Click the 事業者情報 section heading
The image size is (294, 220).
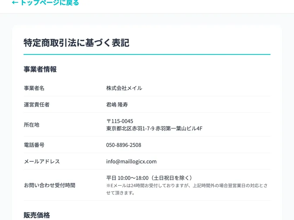(40, 69)
